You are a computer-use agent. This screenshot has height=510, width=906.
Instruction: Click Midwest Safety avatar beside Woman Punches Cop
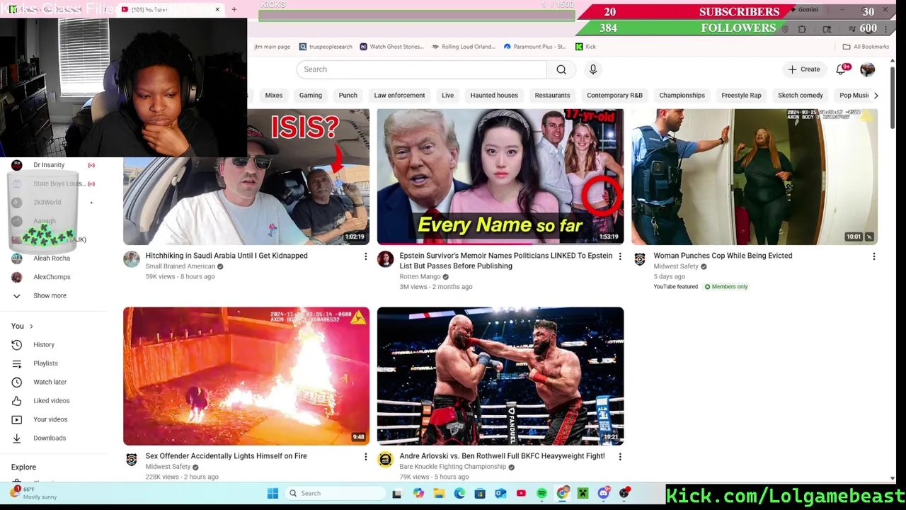(640, 259)
